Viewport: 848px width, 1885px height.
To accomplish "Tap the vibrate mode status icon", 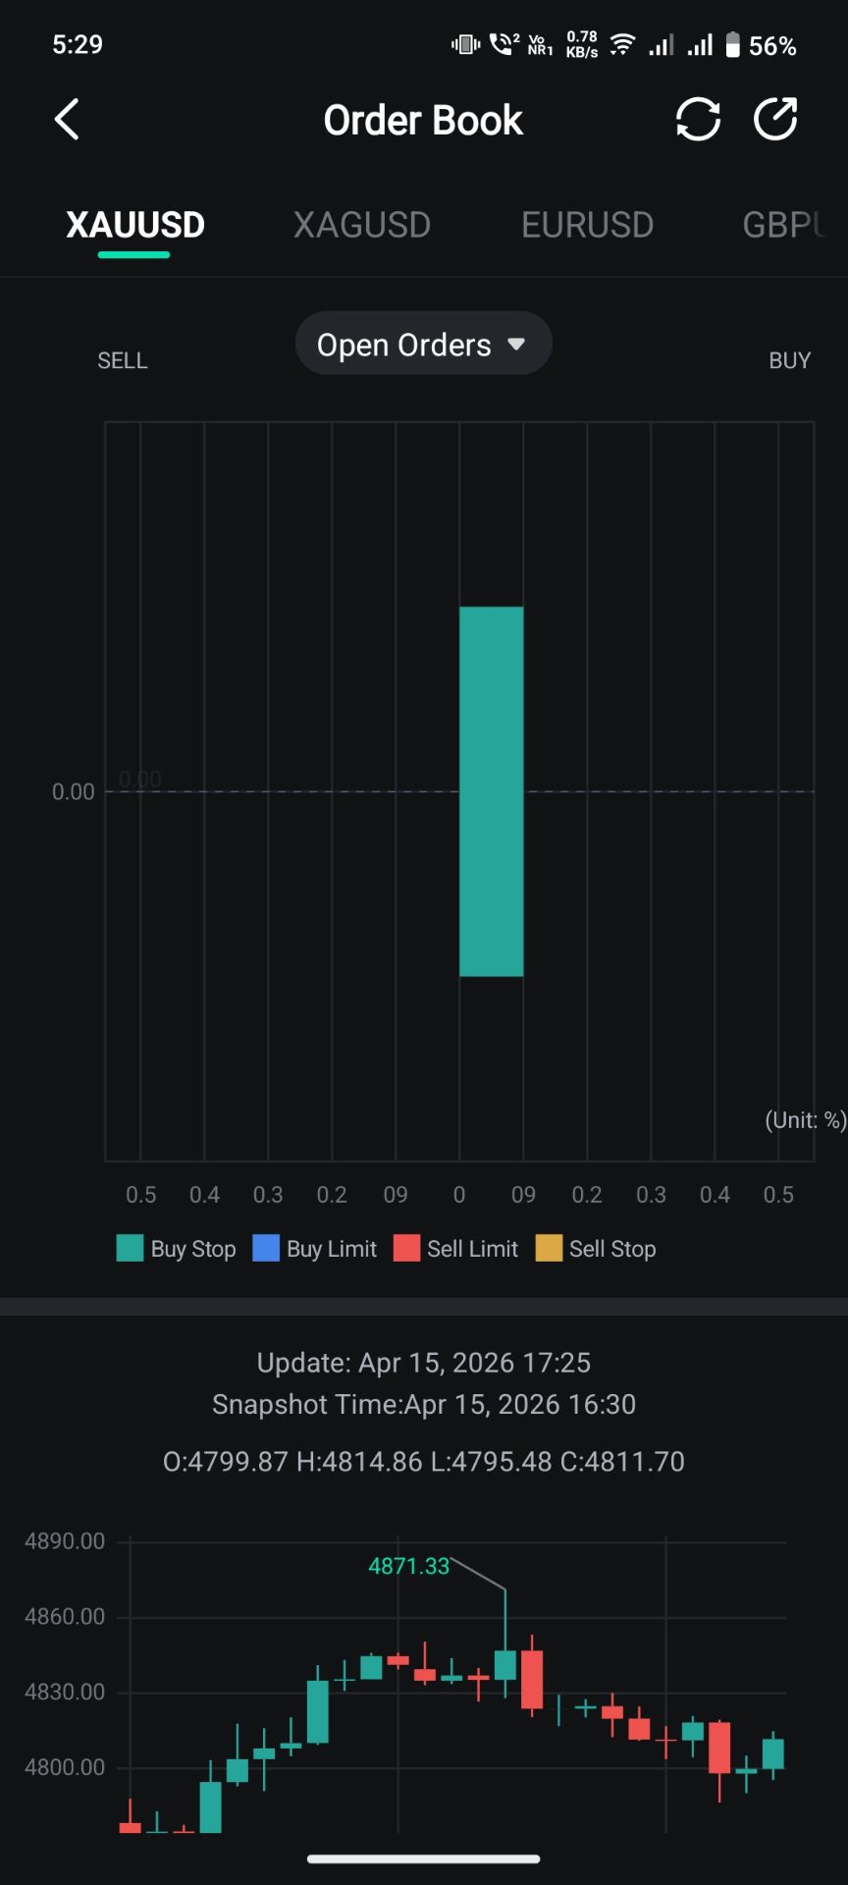I will 465,44.
